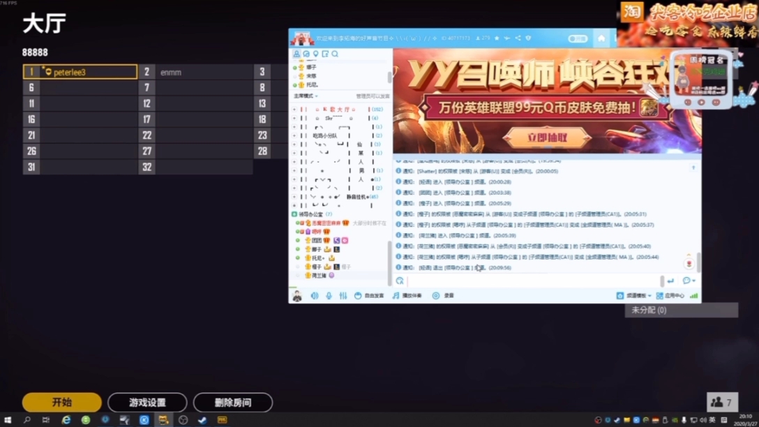Click the speaker volume icon in YY bottom bar

tap(315, 295)
